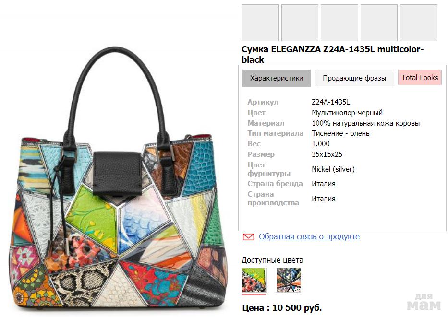Select the dark multicolor-black color swatch

(288, 280)
